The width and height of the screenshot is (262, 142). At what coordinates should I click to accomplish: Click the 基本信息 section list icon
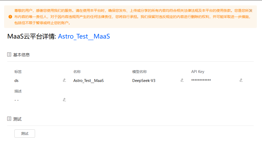[x=9, y=54]
